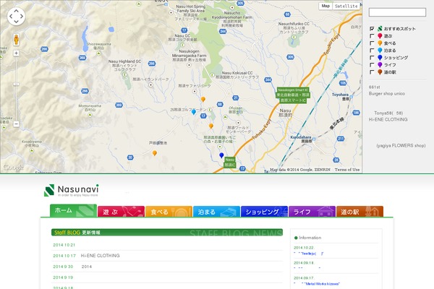Click dark blue marker near Nasu IC
This screenshot has width=434, height=289.
pyautogui.click(x=221, y=155)
